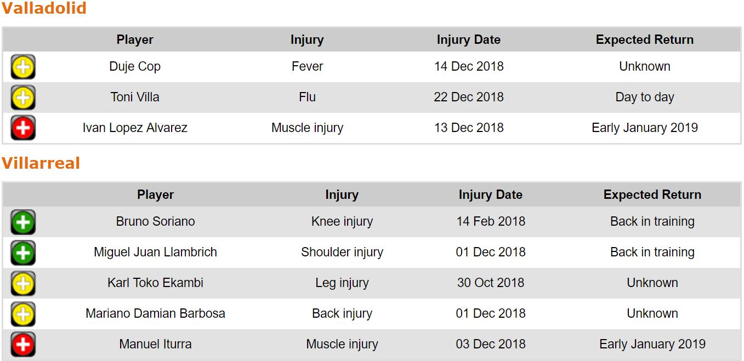Click Injury Date header in Valladolid table
The width and height of the screenshot is (744, 361).
click(x=468, y=39)
